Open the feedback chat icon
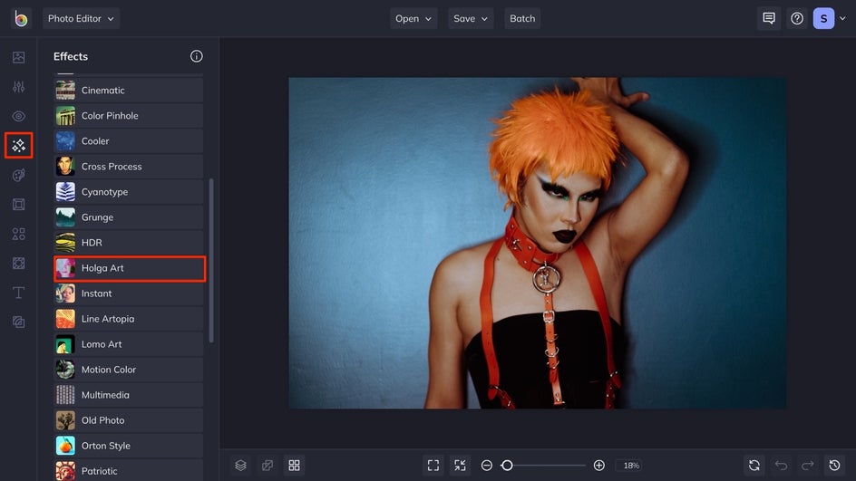The width and height of the screenshot is (856, 481). click(x=769, y=18)
